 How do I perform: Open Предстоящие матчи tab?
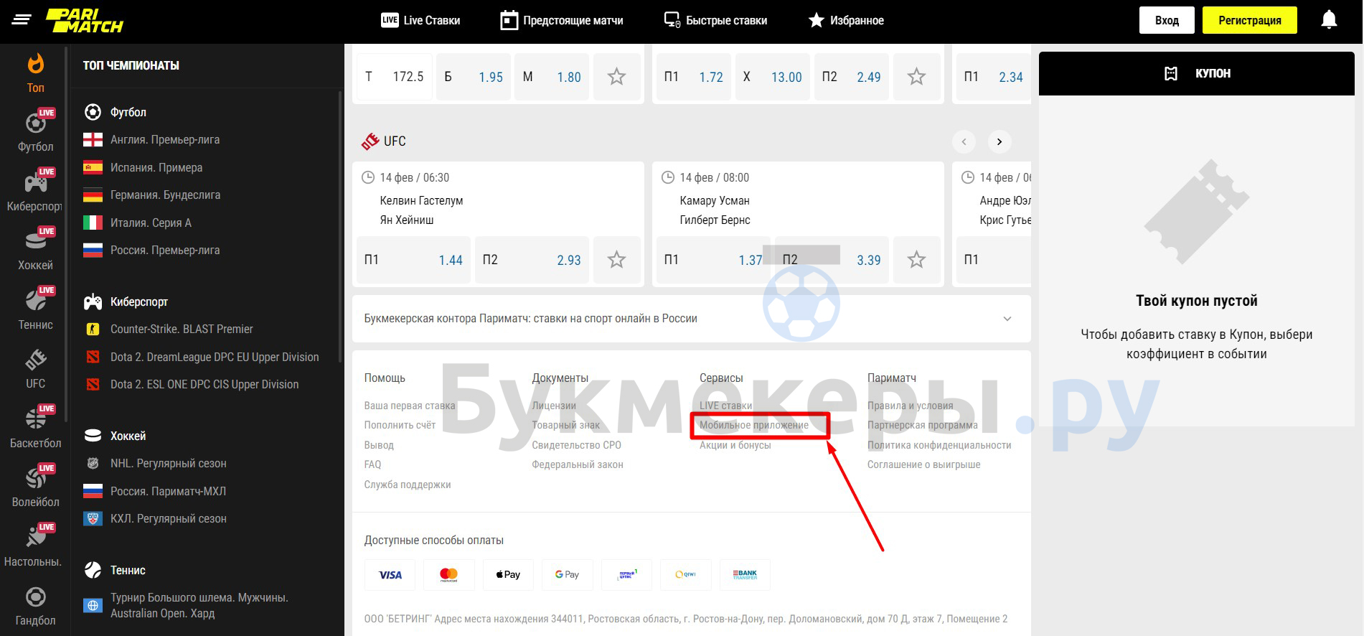562,20
